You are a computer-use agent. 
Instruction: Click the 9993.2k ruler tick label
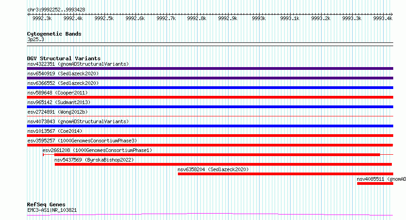(321, 18)
